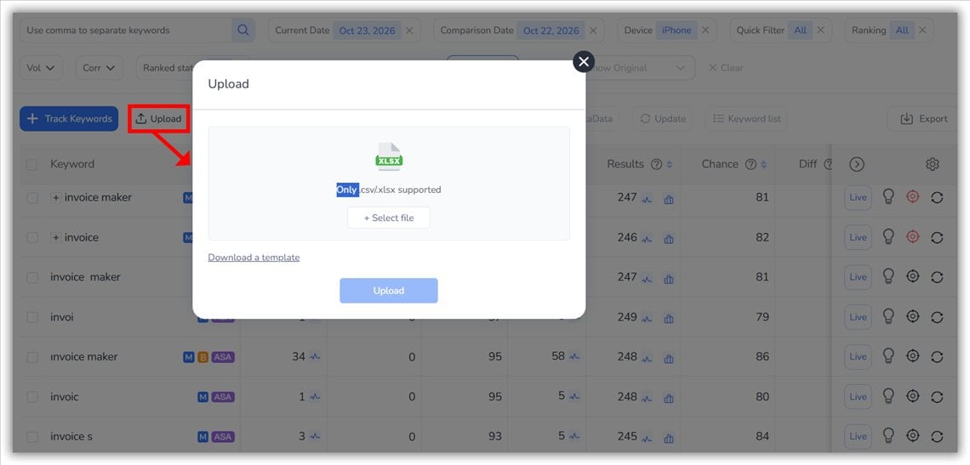Click the circled arrow to expand columns
Viewport: 970px width, 465px height.
click(857, 164)
